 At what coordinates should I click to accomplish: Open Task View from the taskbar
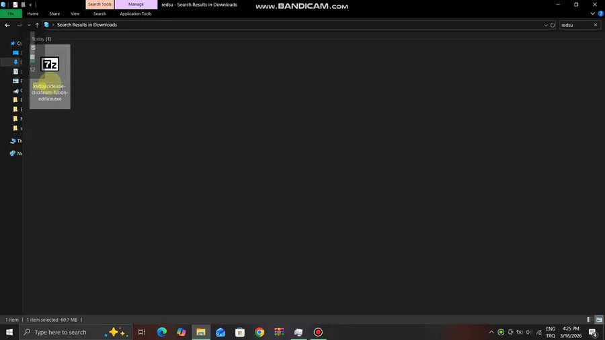coord(142,332)
